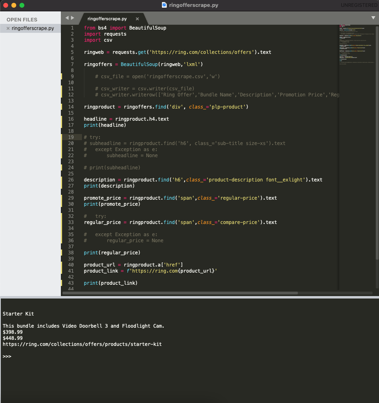Click 'regular-price' string on line 29
379x403 pixels.
[239, 198]
